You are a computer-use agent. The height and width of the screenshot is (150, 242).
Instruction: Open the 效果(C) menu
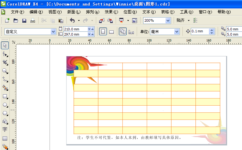tap(111, 12)
